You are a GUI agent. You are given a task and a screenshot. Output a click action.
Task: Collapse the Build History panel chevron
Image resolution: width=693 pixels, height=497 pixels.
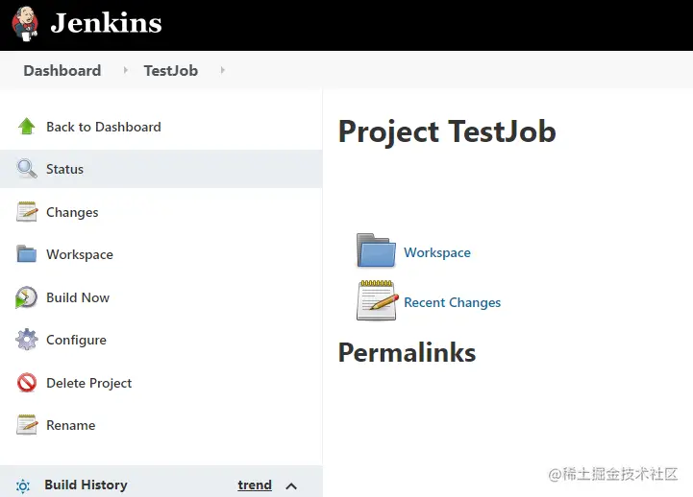pos(291,486)
